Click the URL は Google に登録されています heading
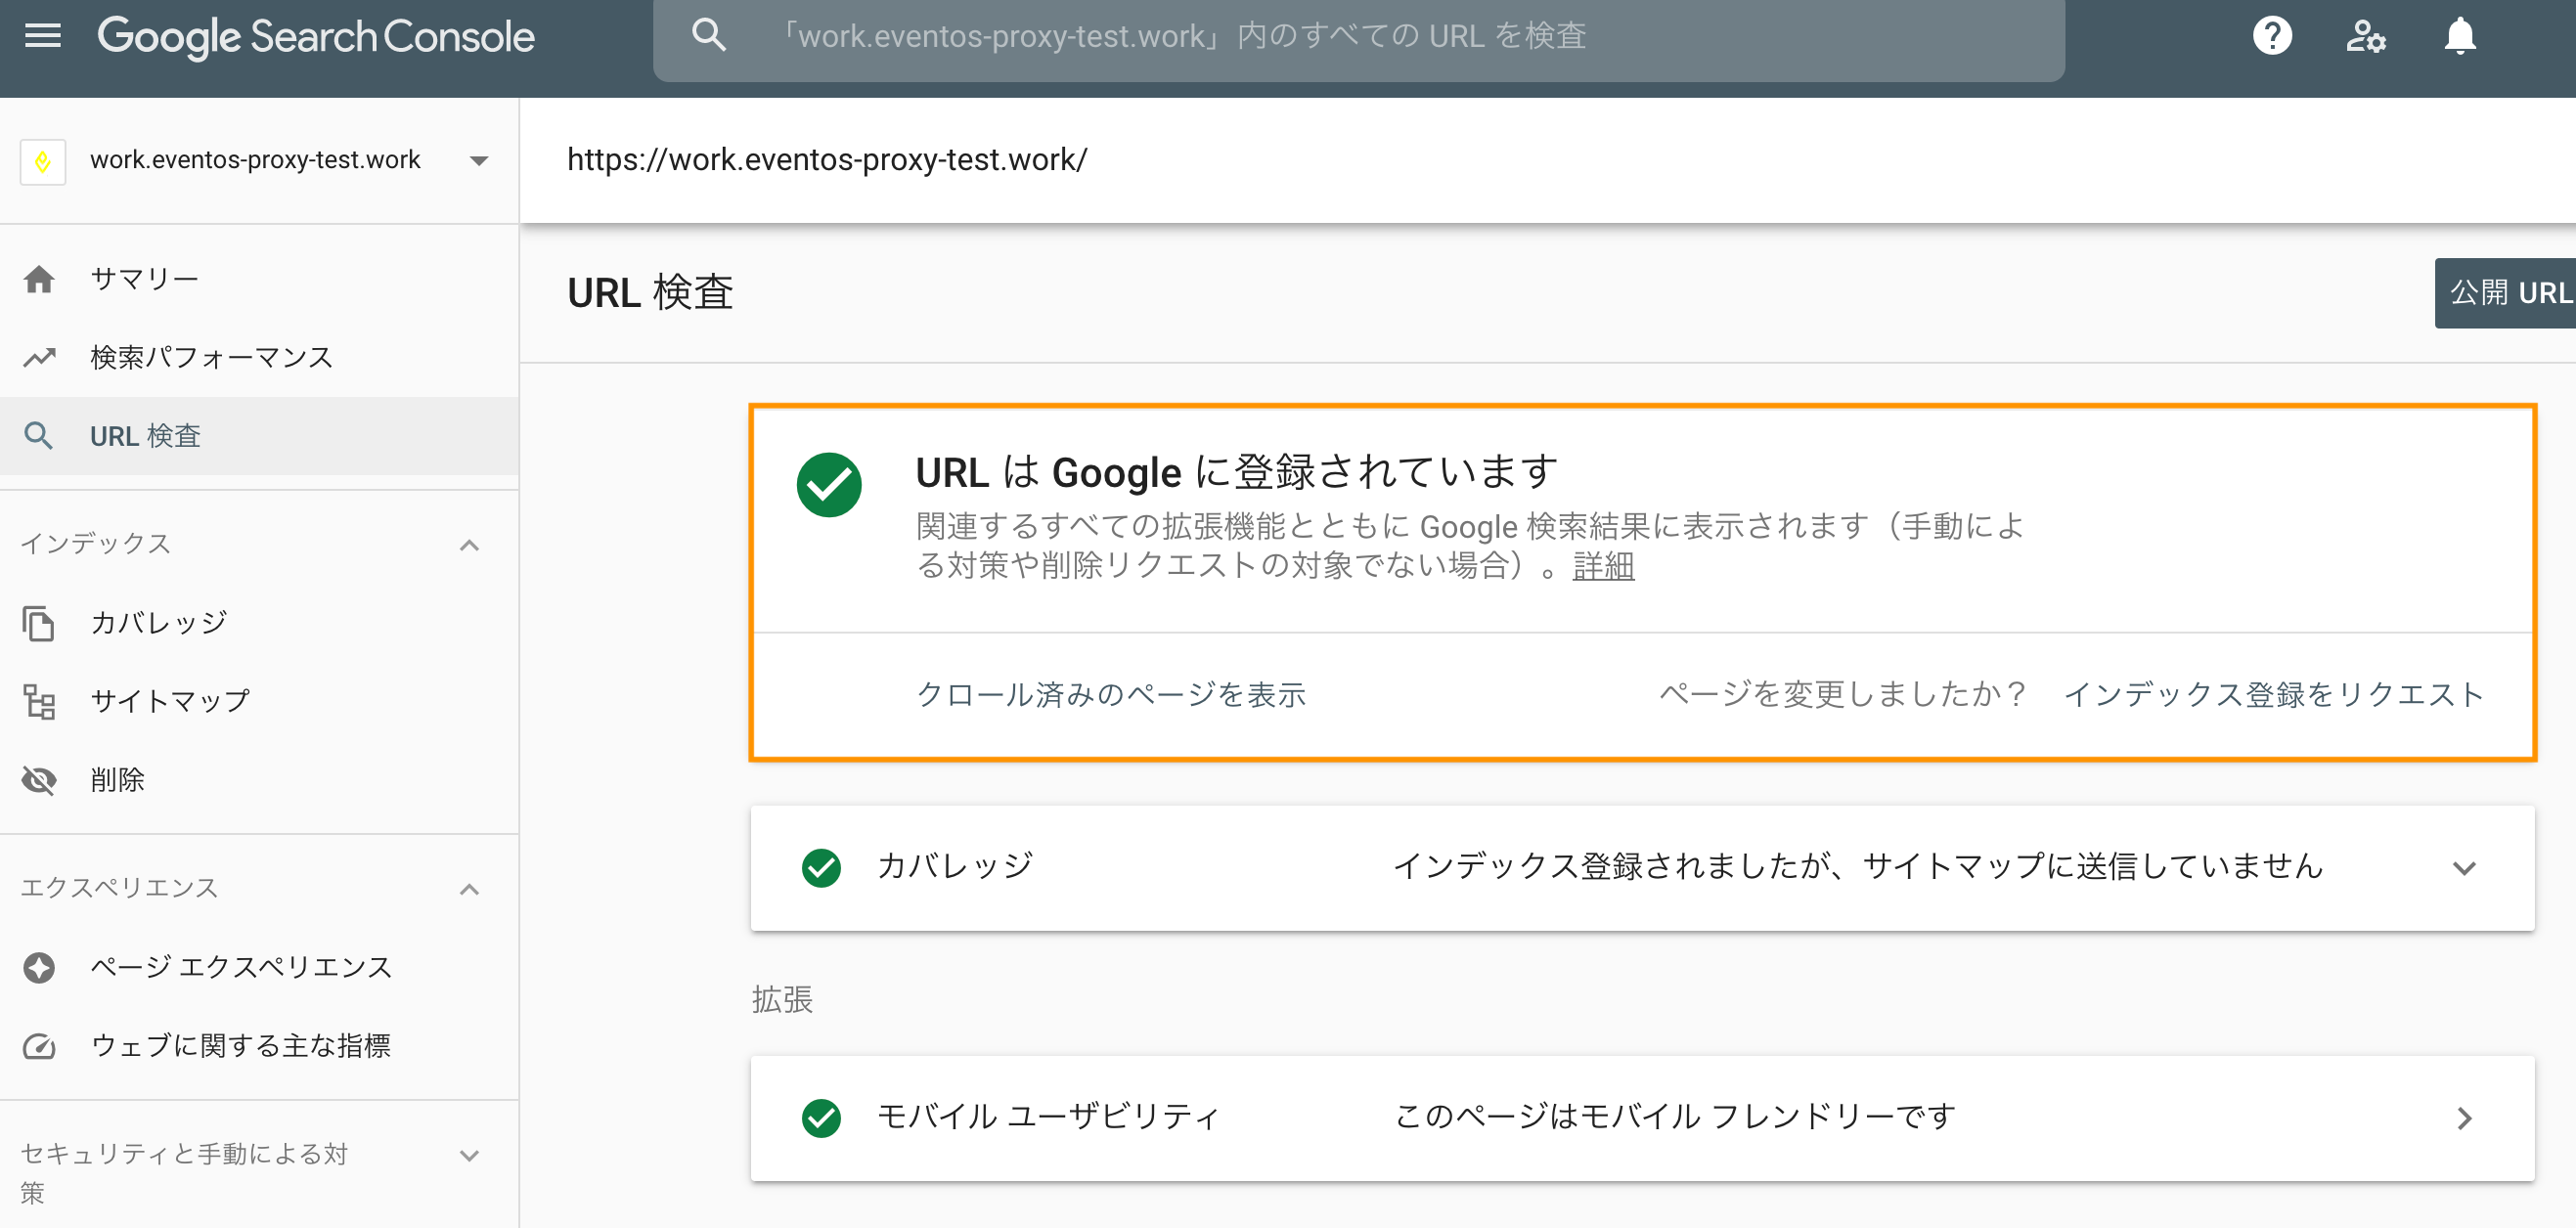Viewport: 2576px width, 1228px height. point(1237,472)
